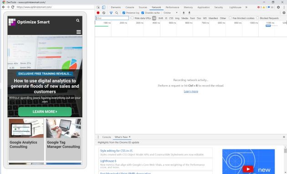287x174 pixels.
Task: Open DevTools customize three-dot menu
Action: tap(284, 7)
